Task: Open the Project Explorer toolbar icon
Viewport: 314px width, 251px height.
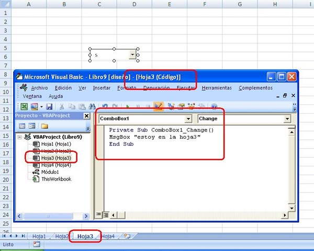Action: point(171,106)
